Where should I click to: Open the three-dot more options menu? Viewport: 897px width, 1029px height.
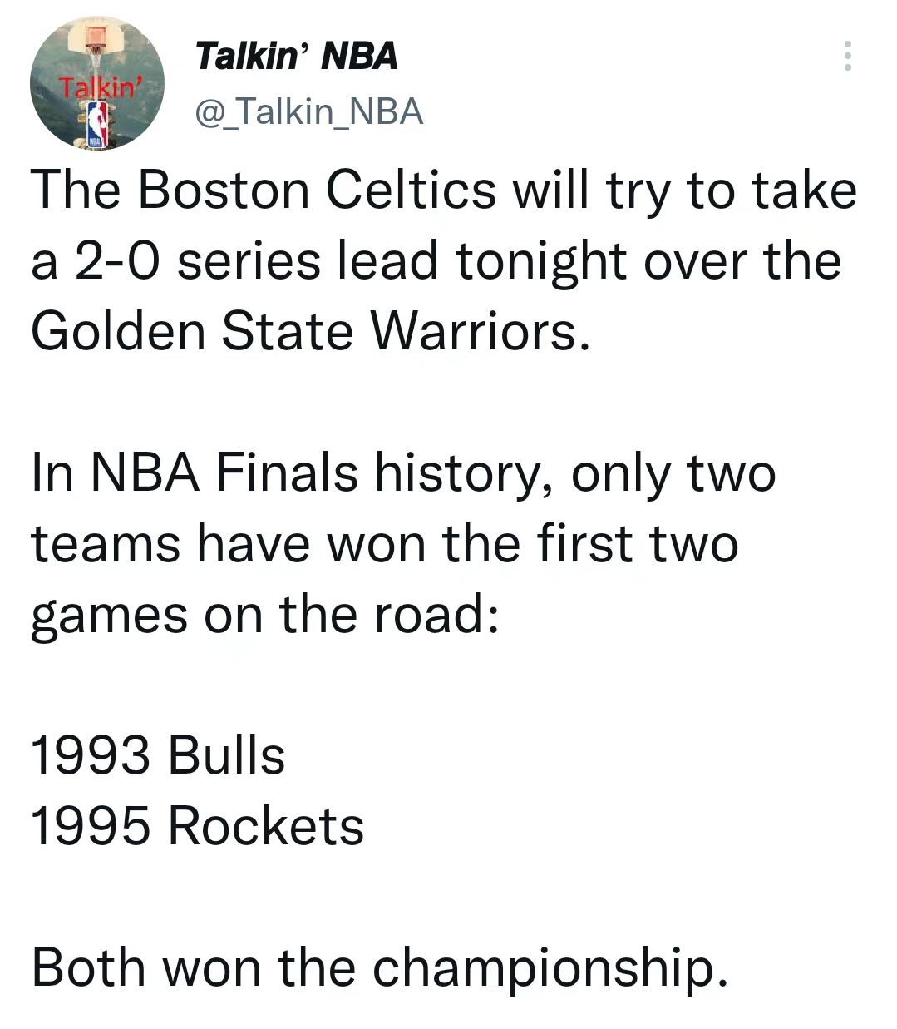click(847, 56)
